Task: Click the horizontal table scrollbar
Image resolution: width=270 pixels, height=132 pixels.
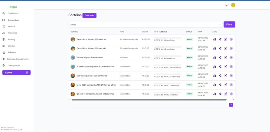Action: (149, 100)
